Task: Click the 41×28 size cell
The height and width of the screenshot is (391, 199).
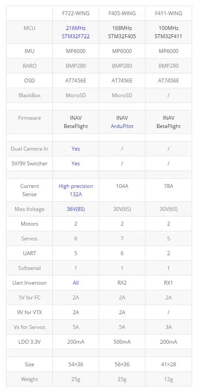Action: point(168,365)
